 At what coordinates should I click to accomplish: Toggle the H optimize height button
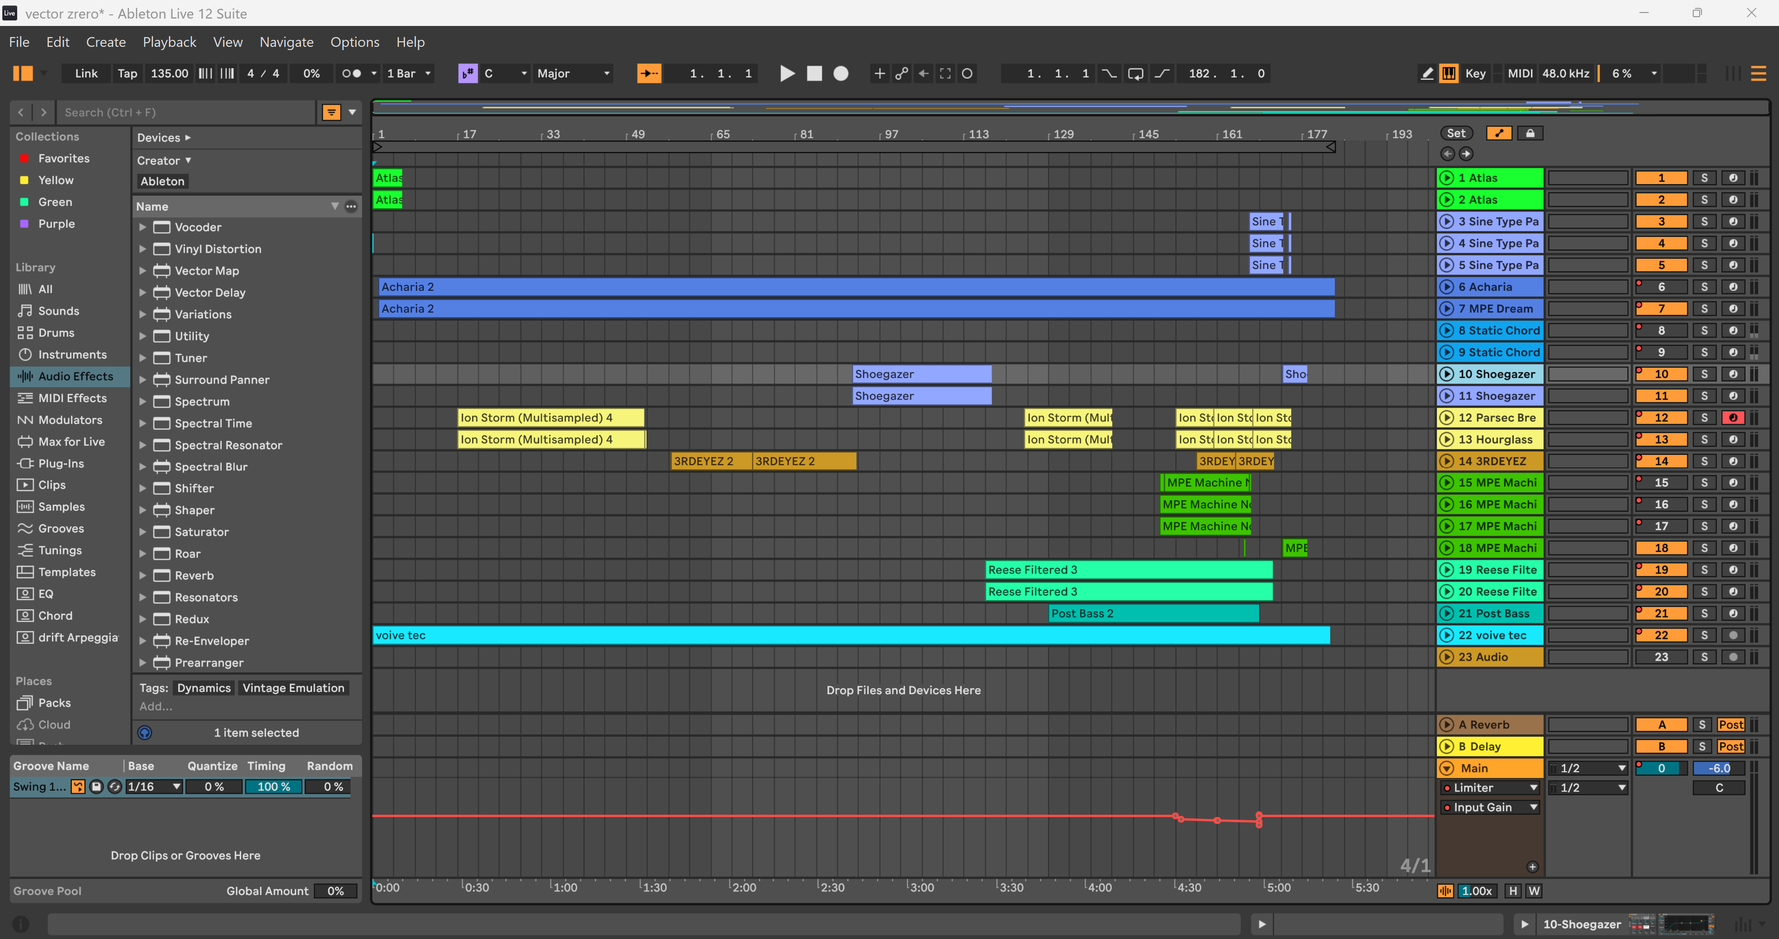coord(1512,891)
